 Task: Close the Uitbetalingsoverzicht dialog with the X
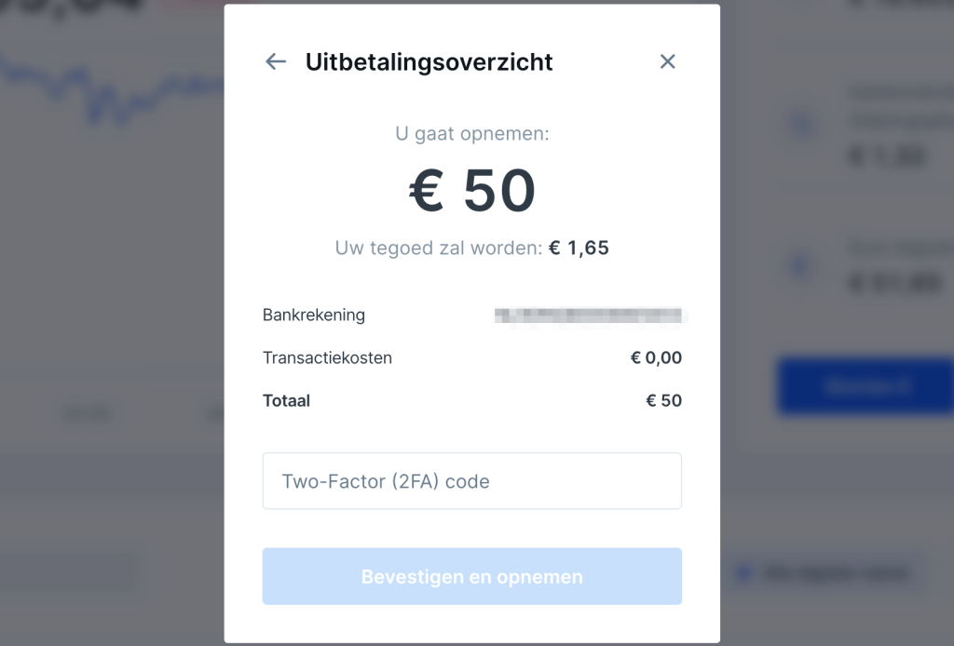click(667, 61)
